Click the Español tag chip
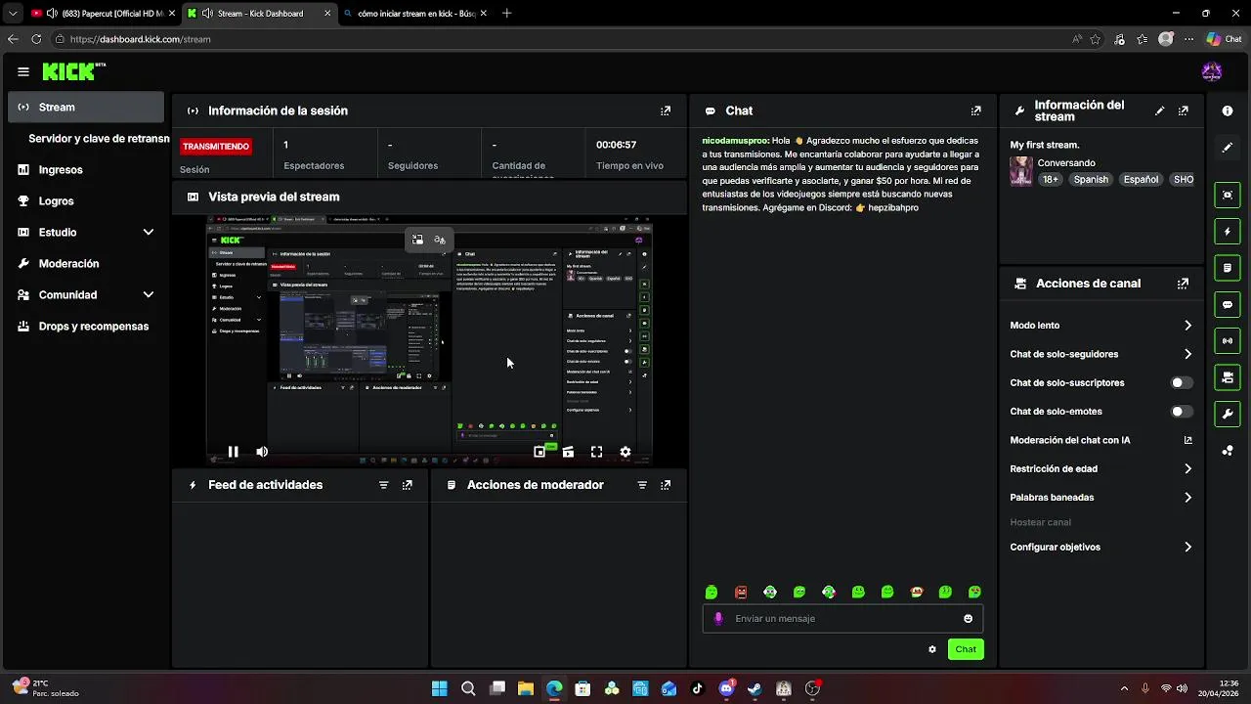 pos(1141,180)
